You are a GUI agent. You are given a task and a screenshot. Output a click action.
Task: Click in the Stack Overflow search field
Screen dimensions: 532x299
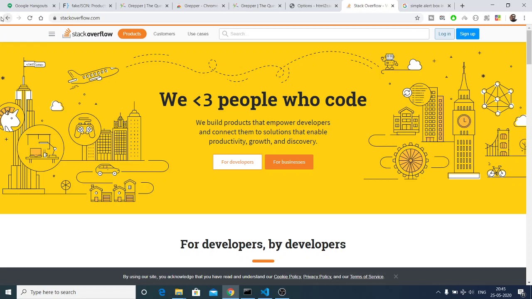(324, 34)
